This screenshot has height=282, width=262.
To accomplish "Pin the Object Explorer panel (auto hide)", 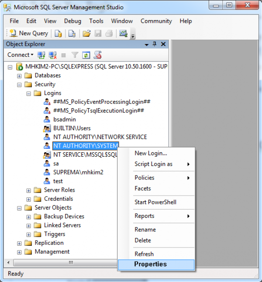I will click(x=154, y=44).
